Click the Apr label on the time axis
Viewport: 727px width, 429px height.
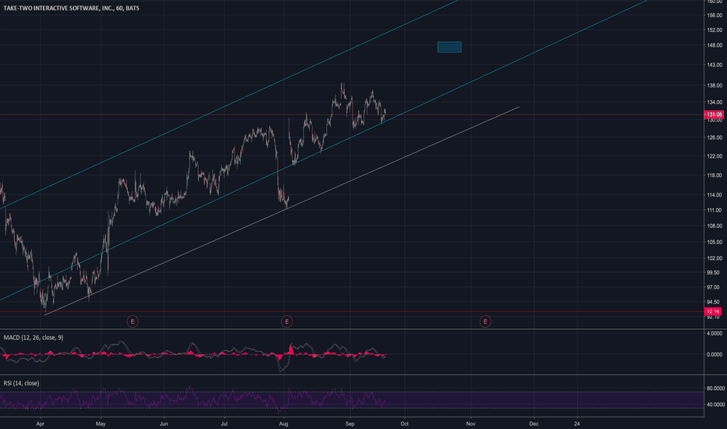point(41,424)
